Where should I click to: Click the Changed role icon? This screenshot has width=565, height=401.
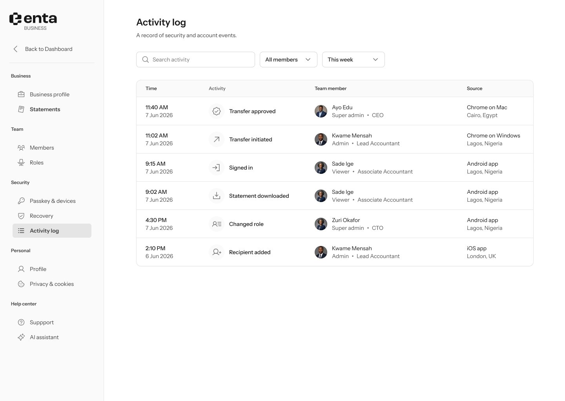click(x=217, y=224)
